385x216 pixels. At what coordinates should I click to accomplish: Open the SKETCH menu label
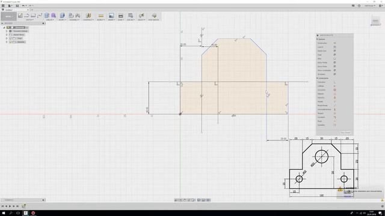click(x=29, y=20)
